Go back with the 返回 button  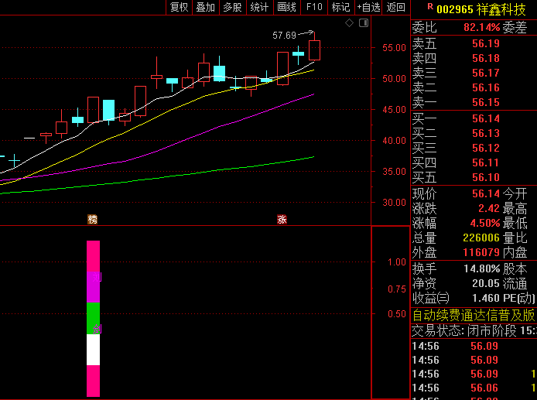click(396, 7)
